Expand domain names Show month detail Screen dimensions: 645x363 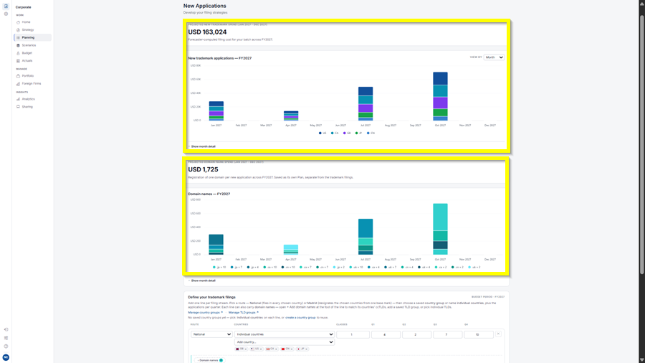point(202,280)
